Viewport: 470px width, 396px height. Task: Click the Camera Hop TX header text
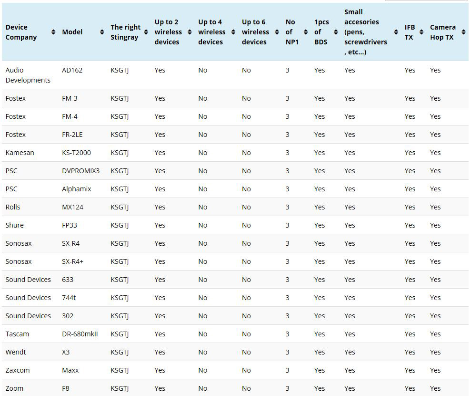point(443,32)
